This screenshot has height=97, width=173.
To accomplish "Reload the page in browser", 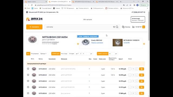I will point(32,5).
